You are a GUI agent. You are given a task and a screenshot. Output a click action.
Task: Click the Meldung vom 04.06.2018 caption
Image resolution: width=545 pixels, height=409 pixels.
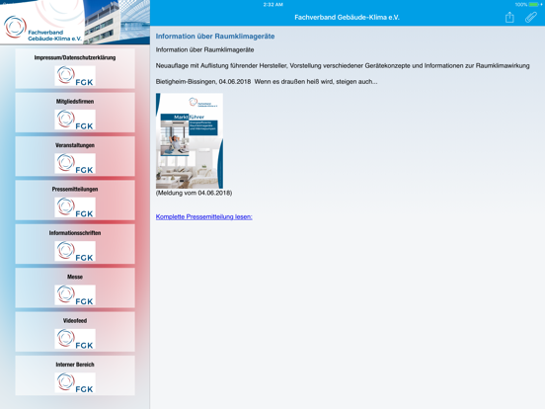coord(194,193)
